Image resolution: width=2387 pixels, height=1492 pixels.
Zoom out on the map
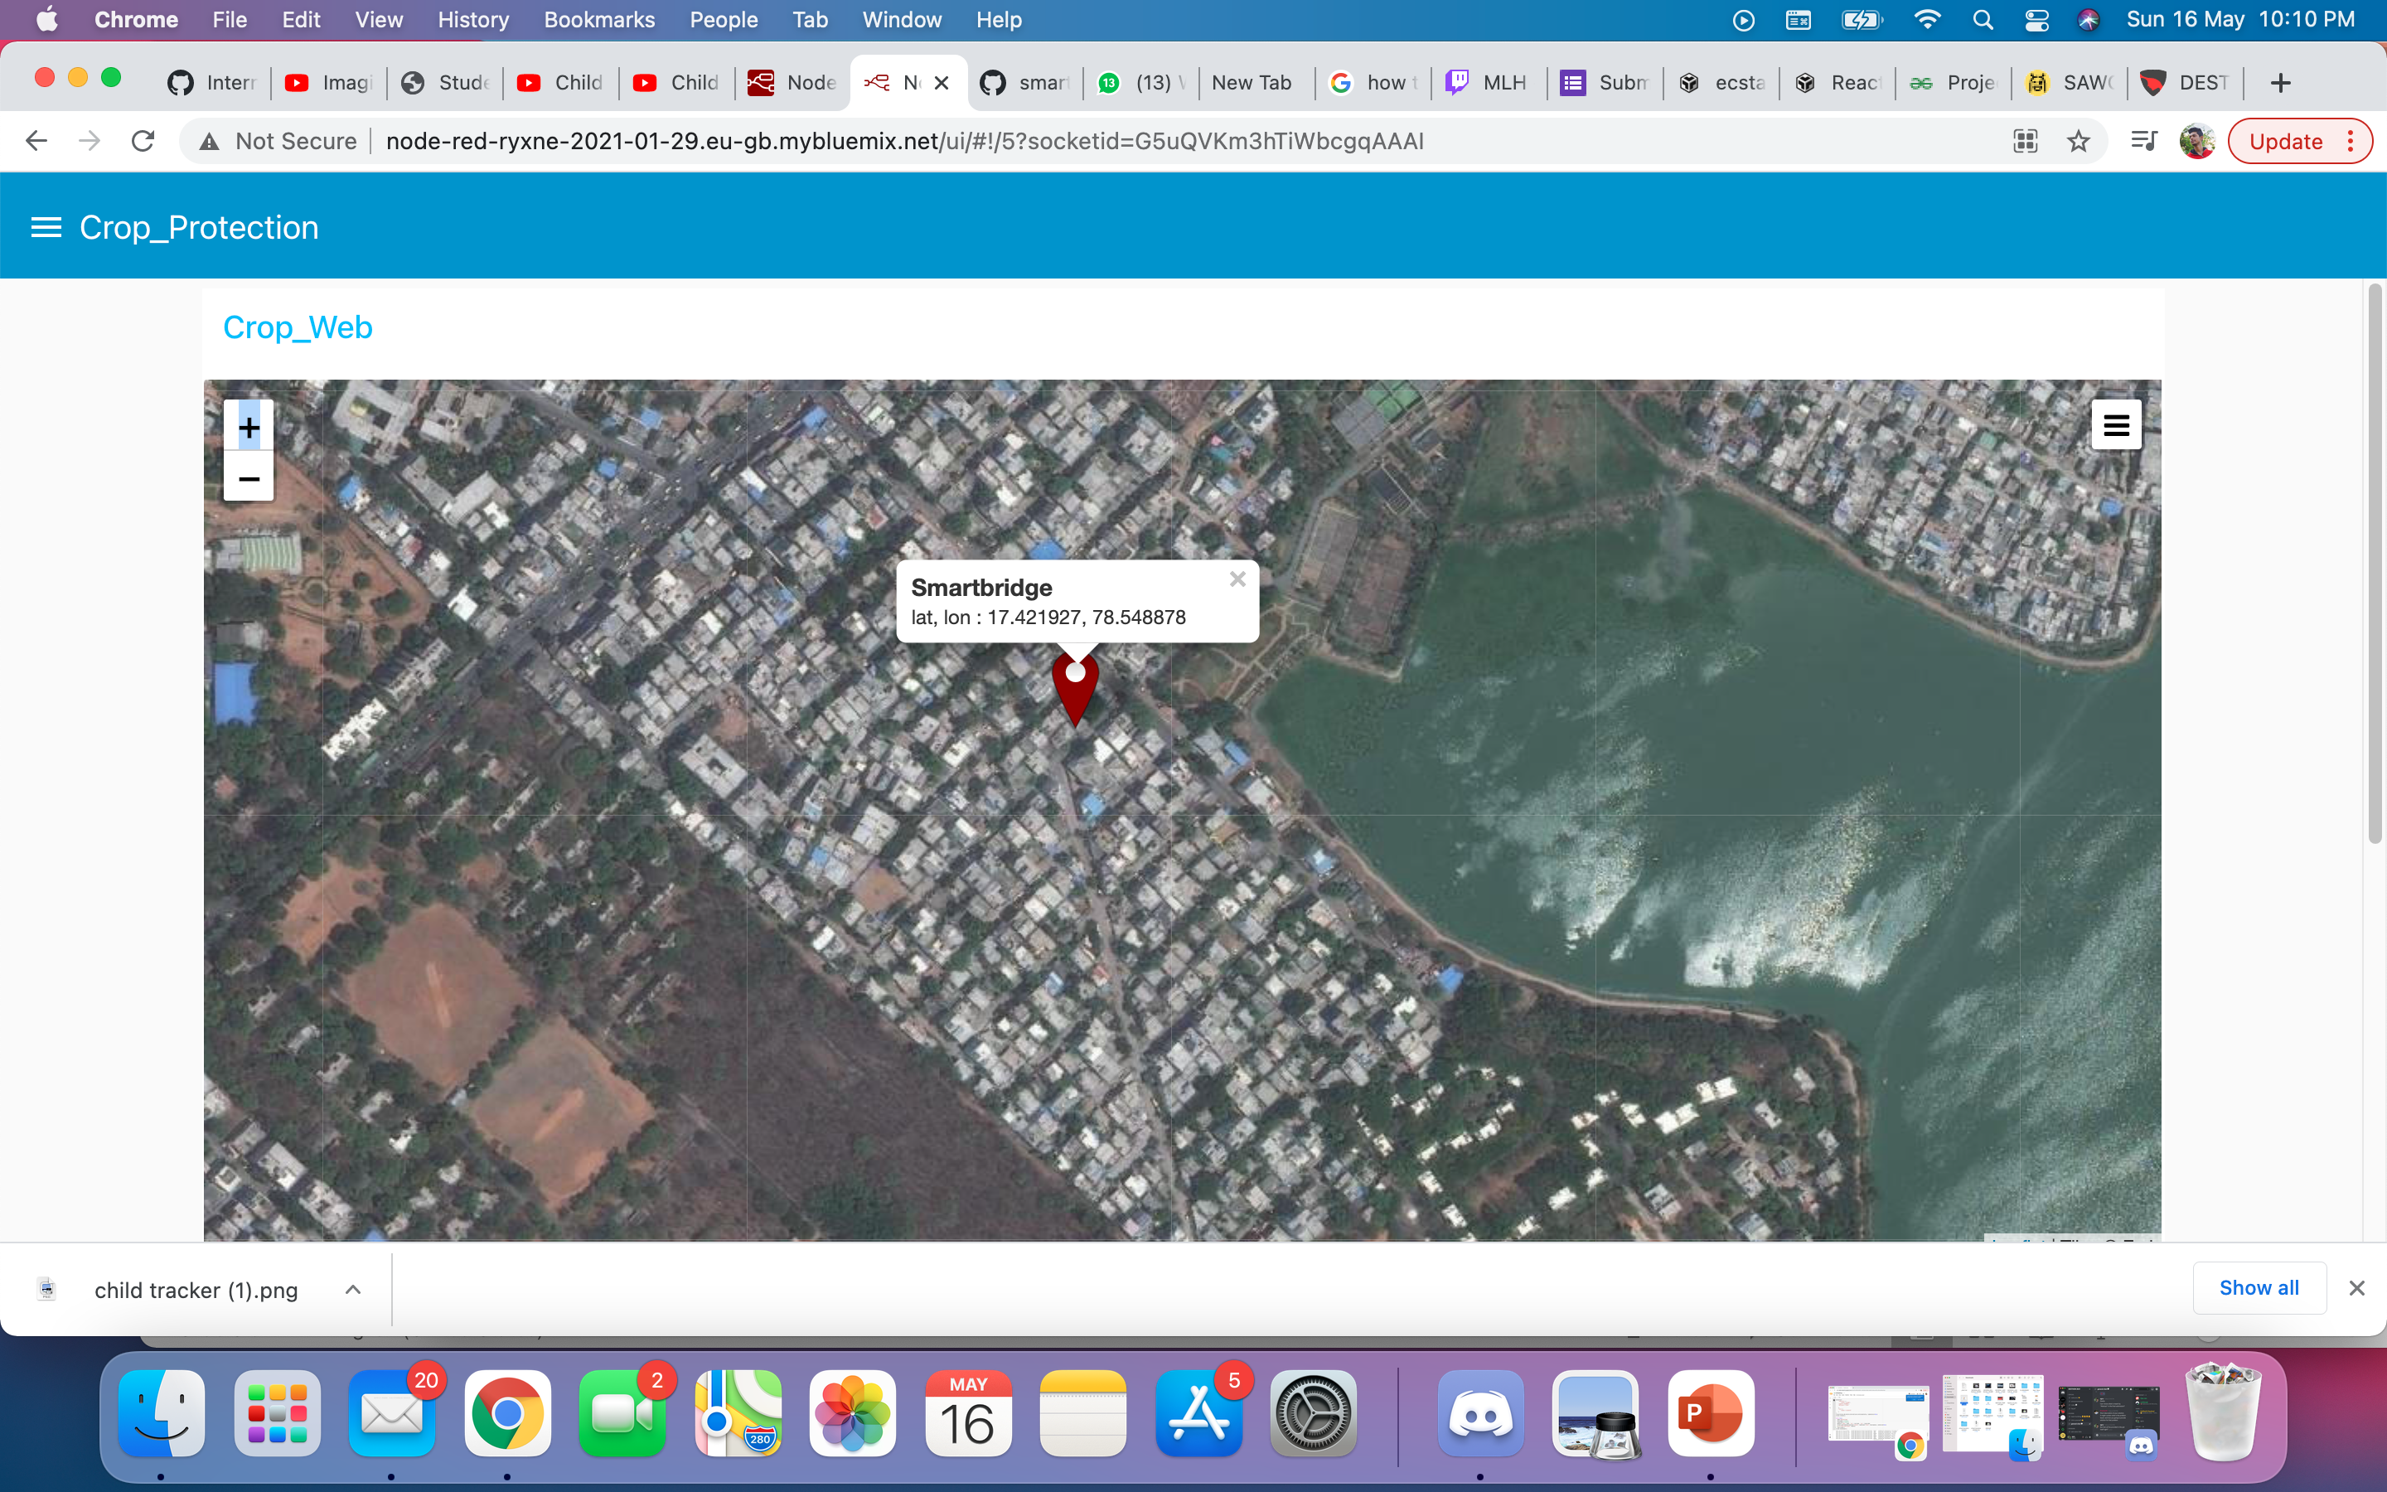tap(249, 478)
